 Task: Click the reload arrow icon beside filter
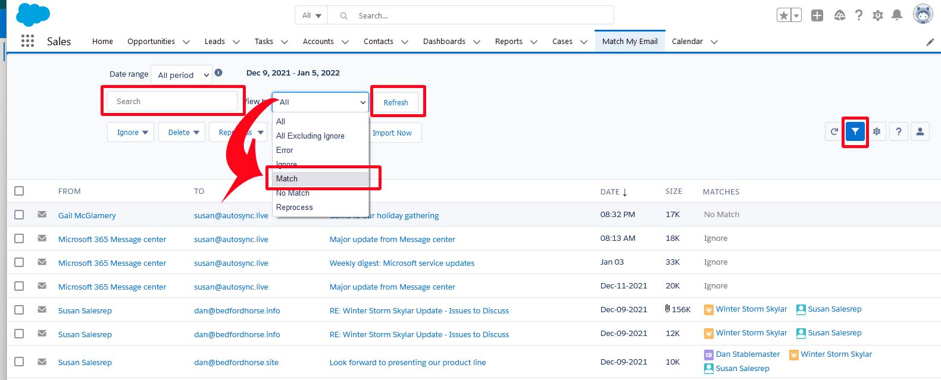pos(834,132)
